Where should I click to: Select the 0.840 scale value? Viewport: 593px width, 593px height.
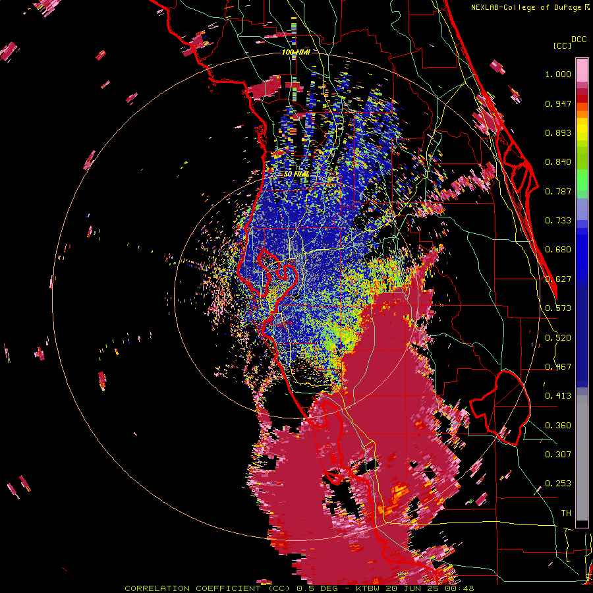pos(558,162)
